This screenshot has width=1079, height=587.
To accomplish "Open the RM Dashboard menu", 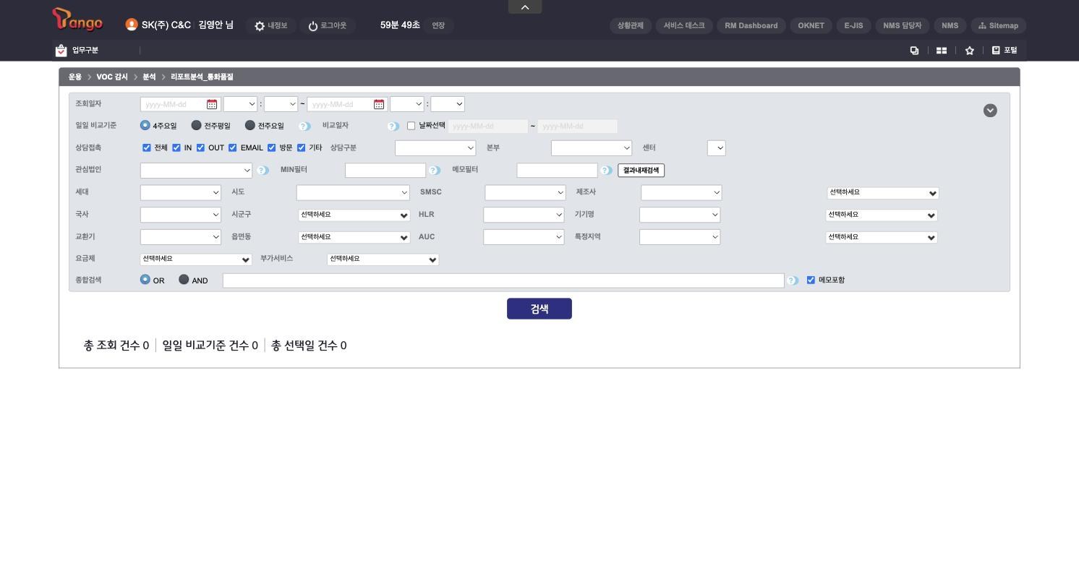I will [751, 26].
